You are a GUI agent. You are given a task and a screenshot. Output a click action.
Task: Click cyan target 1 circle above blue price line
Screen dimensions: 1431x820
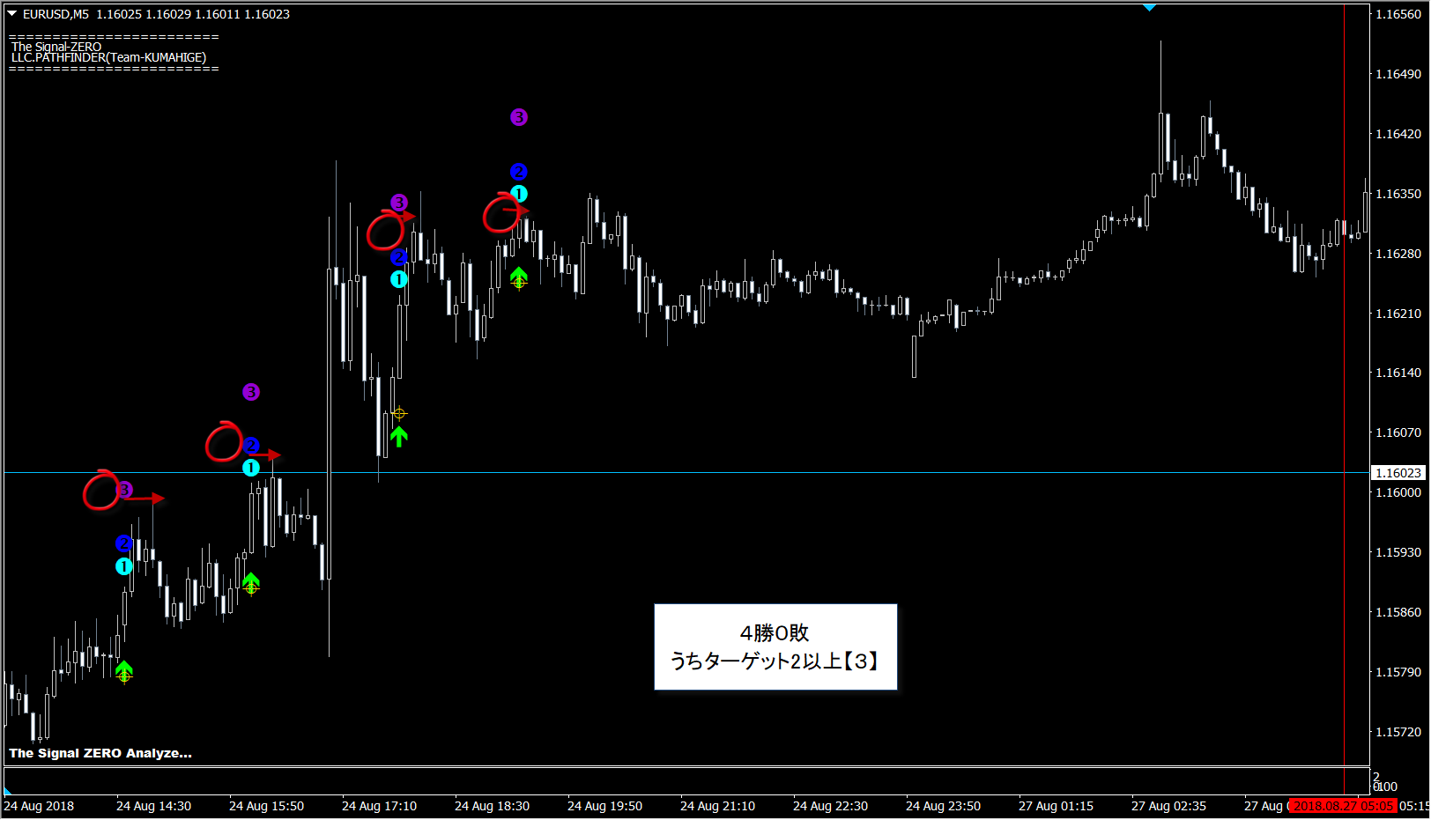pos(251,468)
